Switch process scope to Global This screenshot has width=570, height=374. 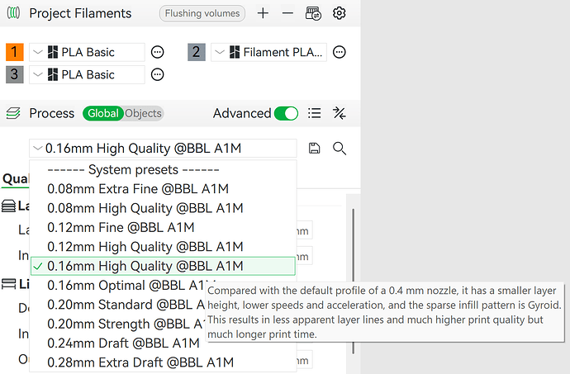coord(103,113)
